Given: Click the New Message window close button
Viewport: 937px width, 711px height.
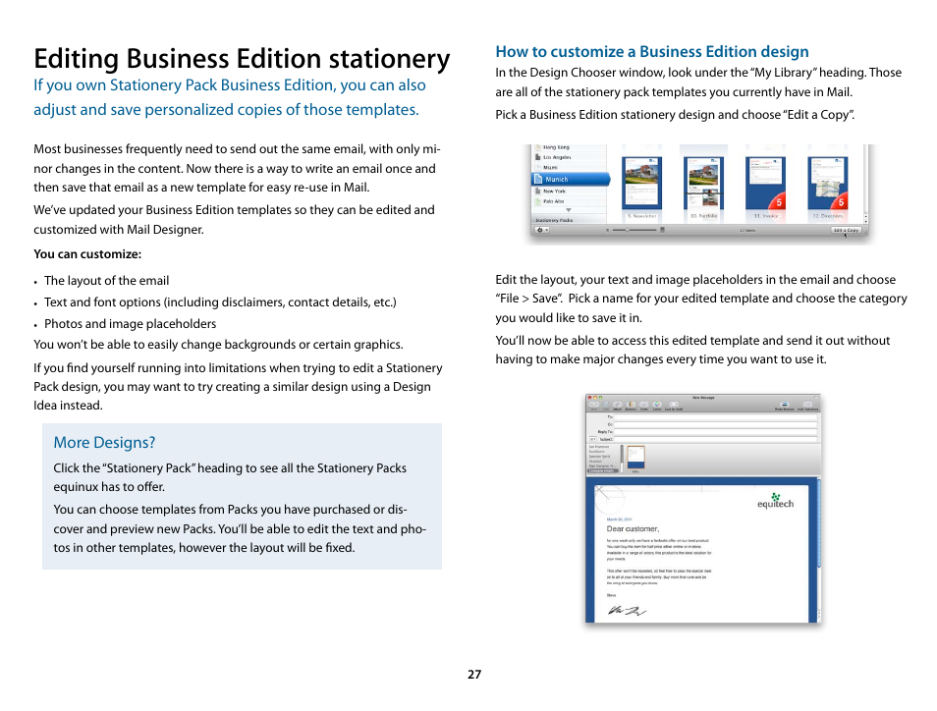Looking at the screenshot, I should (590, 398).
